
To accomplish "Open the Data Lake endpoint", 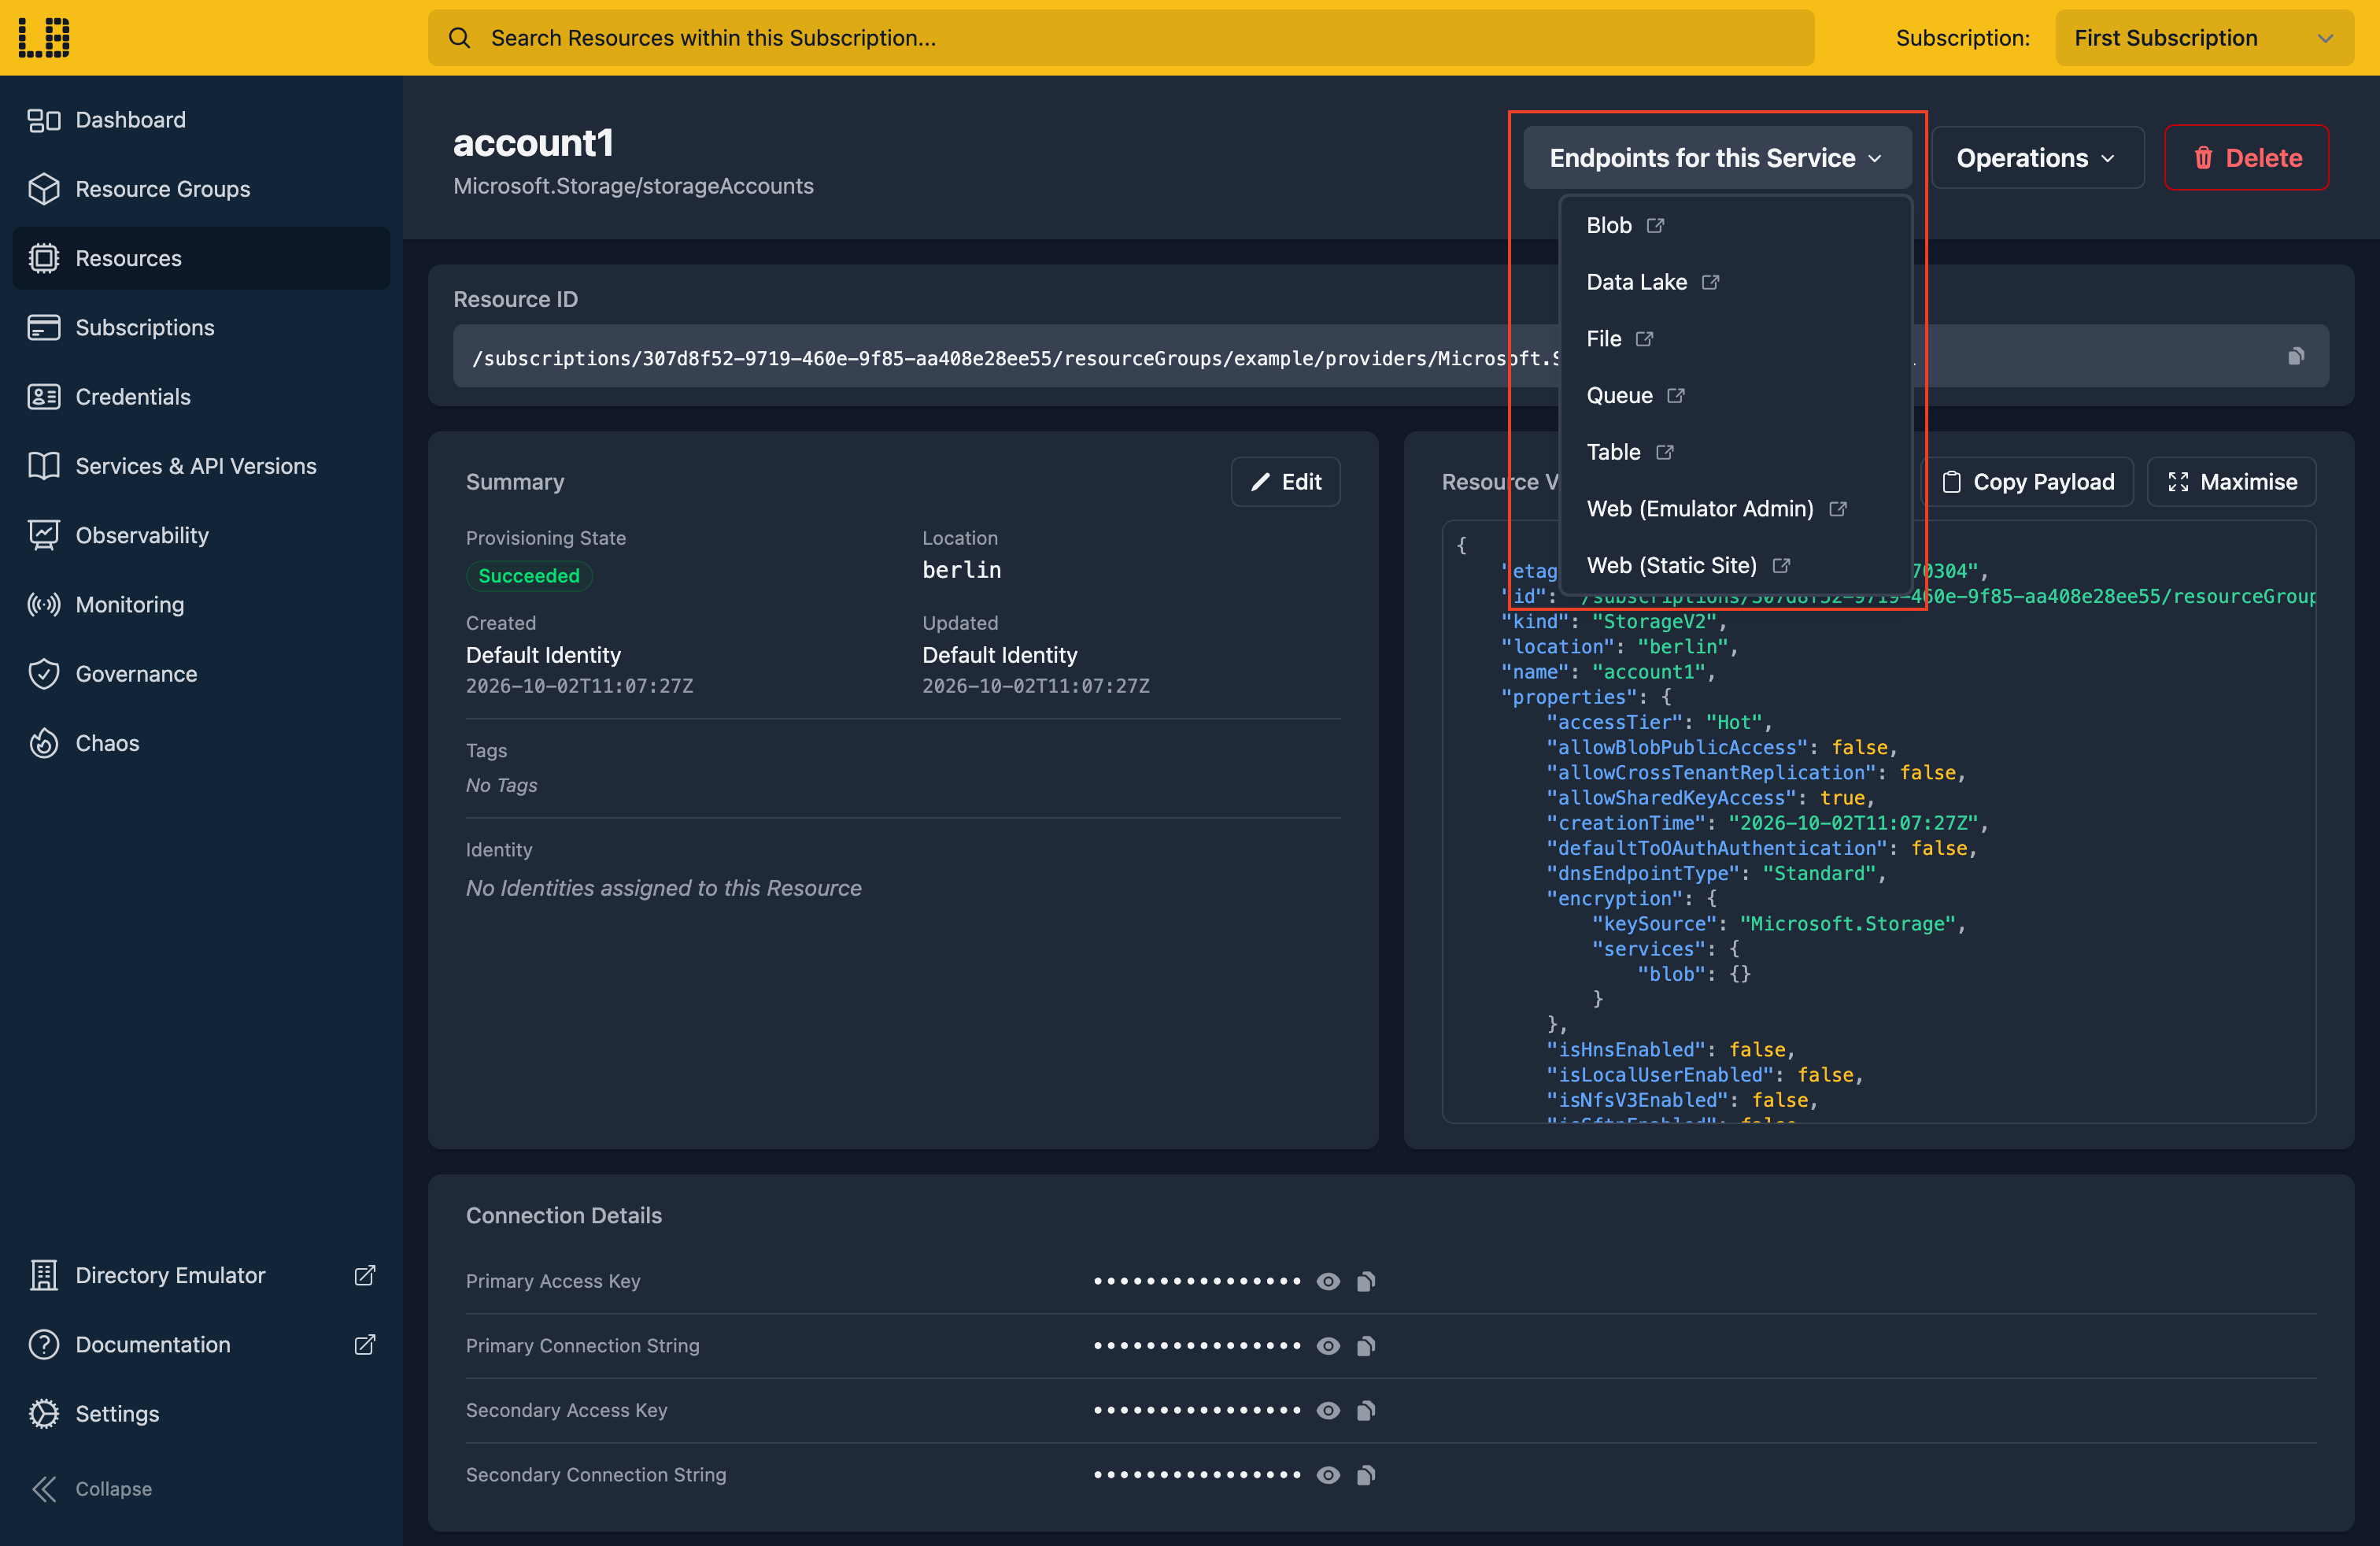I will coord(1735,282).
